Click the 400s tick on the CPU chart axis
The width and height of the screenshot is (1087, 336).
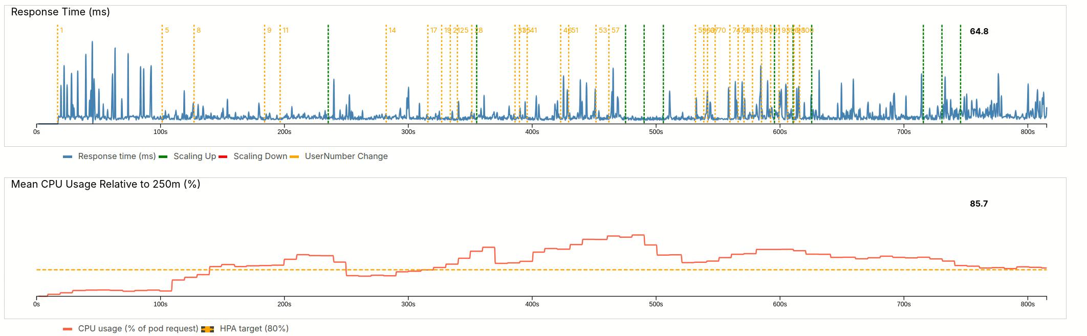[532, 304]
